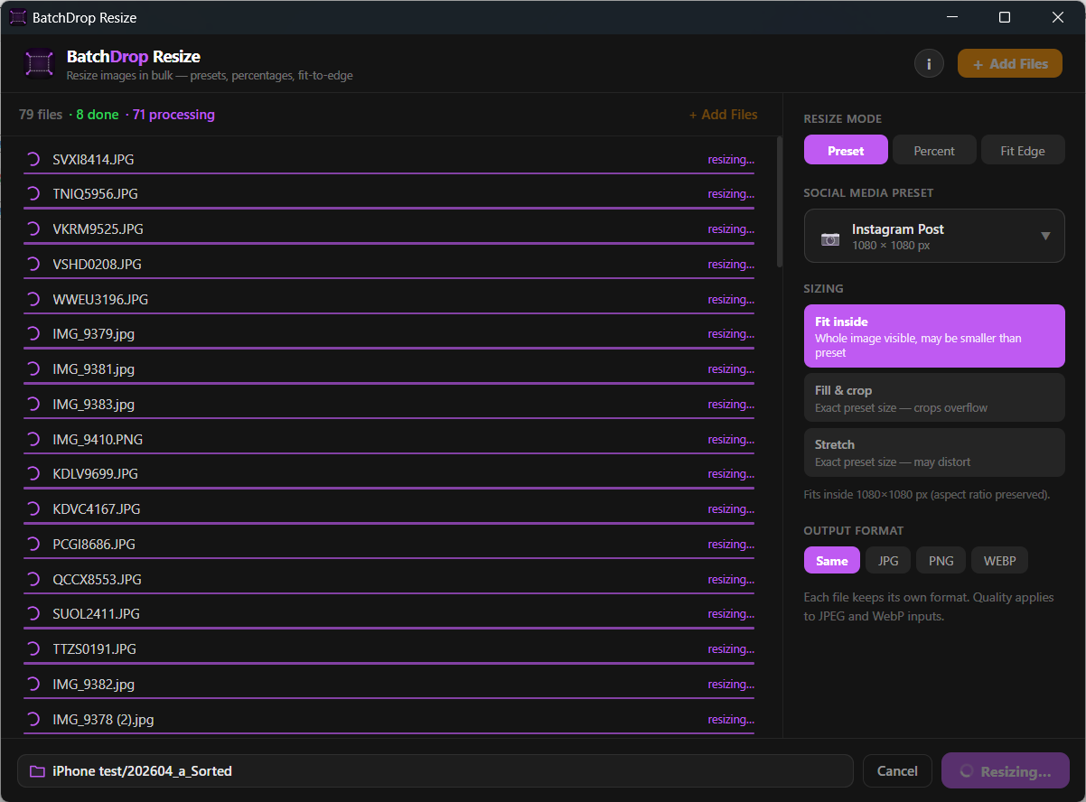Click the camera icon in the Instagram Post preset
This screenshot has width=1086, height=802.
click(829, 238)
